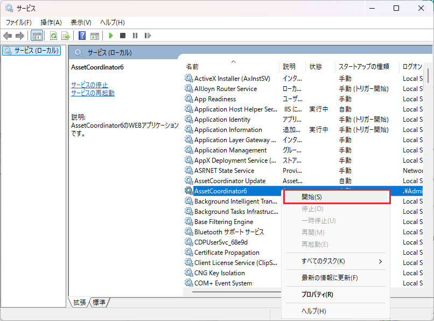Click the green Start Service play icon

(x=110, y=36)
